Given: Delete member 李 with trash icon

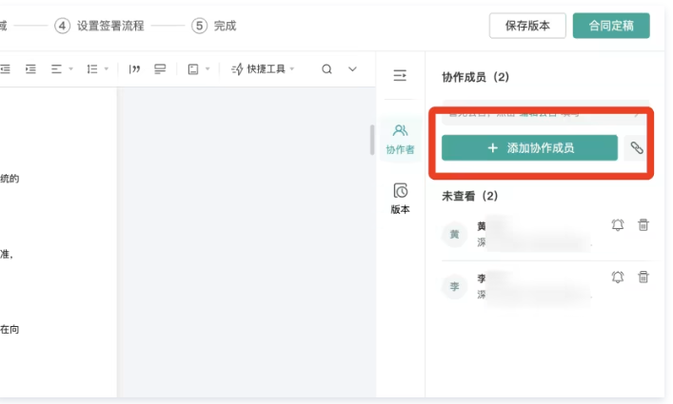Looking at the screenshot, I should pyautogui.click(x=643, y=278).
